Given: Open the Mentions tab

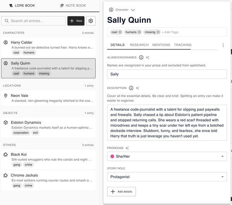Looking at the screenshot, I should (x=161, y=45).
